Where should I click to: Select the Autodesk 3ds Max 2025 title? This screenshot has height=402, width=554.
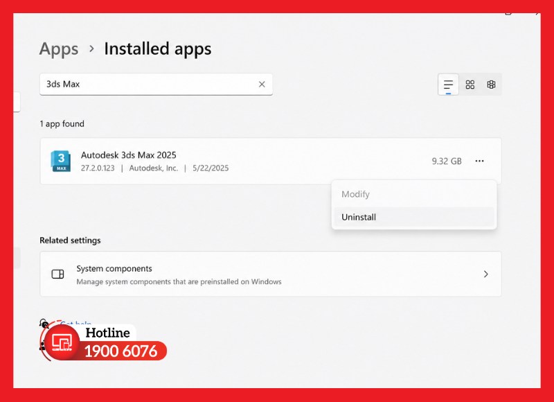tap(129, 155)
